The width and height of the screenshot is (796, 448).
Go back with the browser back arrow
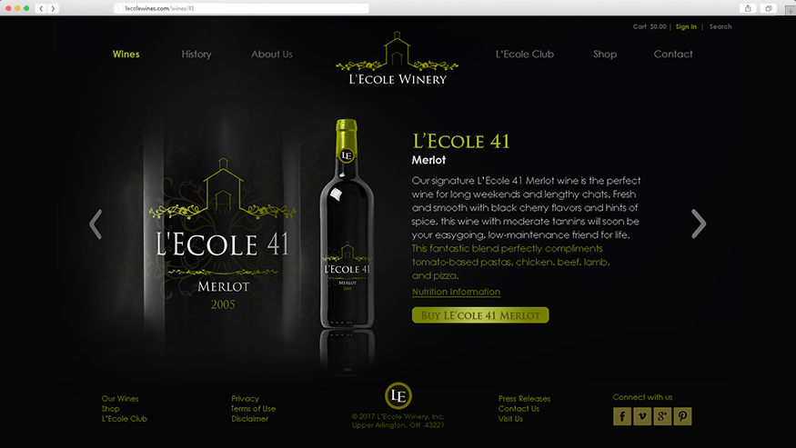coord(41,8)
